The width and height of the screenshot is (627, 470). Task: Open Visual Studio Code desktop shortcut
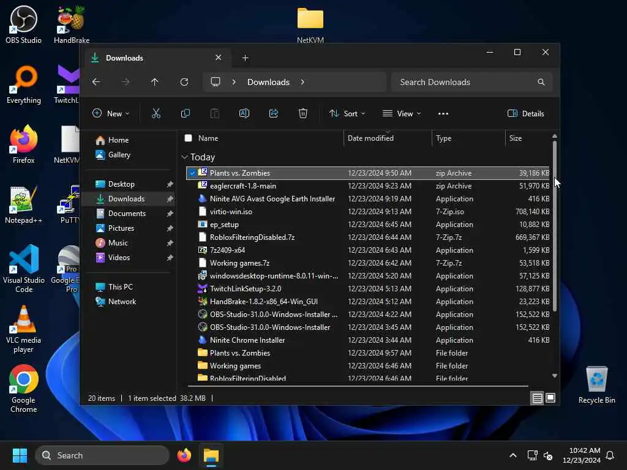click(x=24, y=269)
